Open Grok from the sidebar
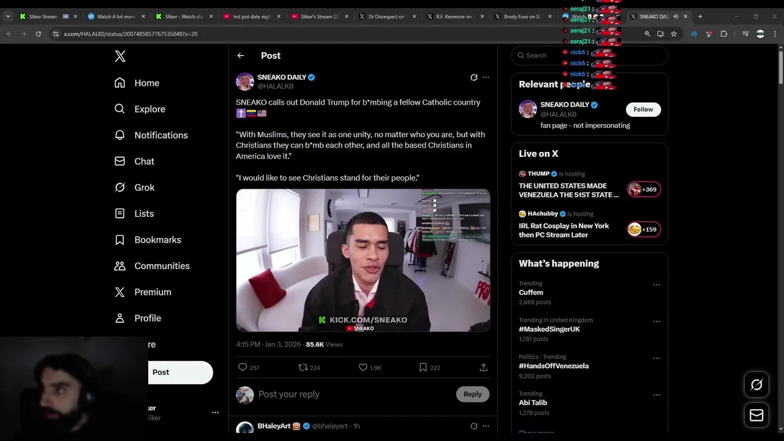This screenshot has height=441, width=784. coord(135,187)
